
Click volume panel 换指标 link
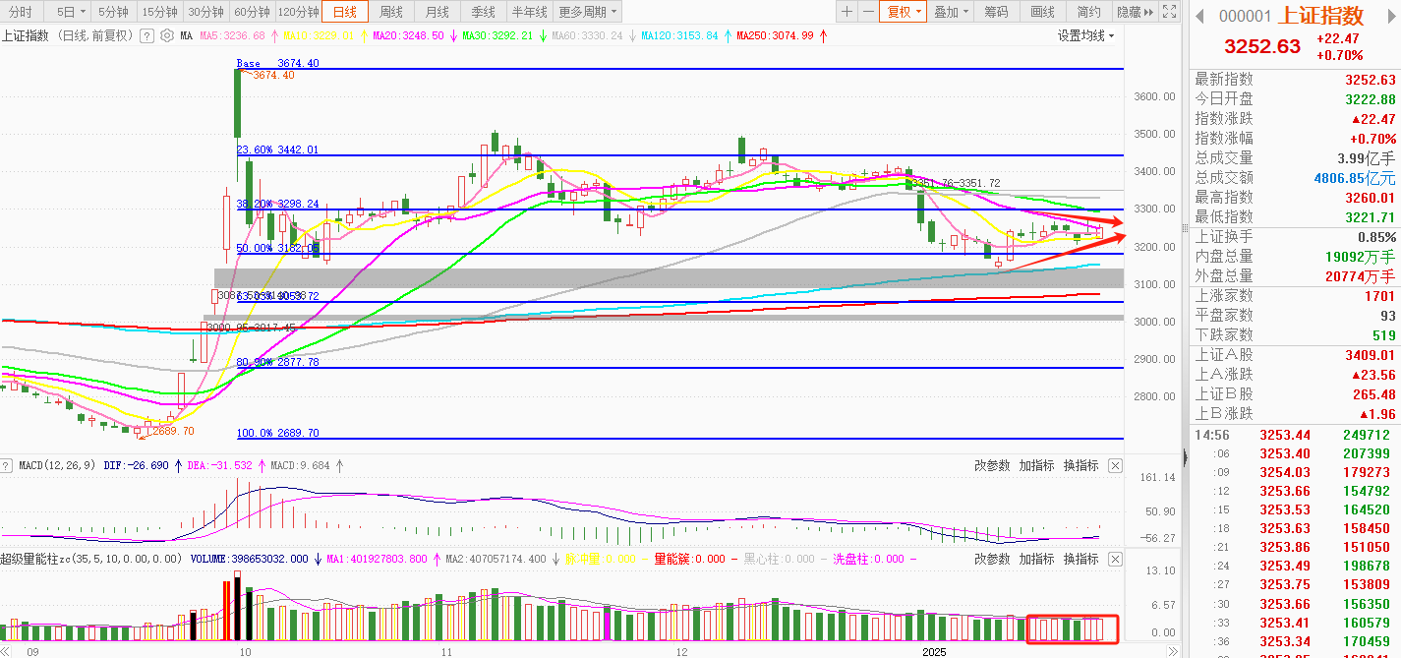pyautogui.click(x=1080, y=559)
